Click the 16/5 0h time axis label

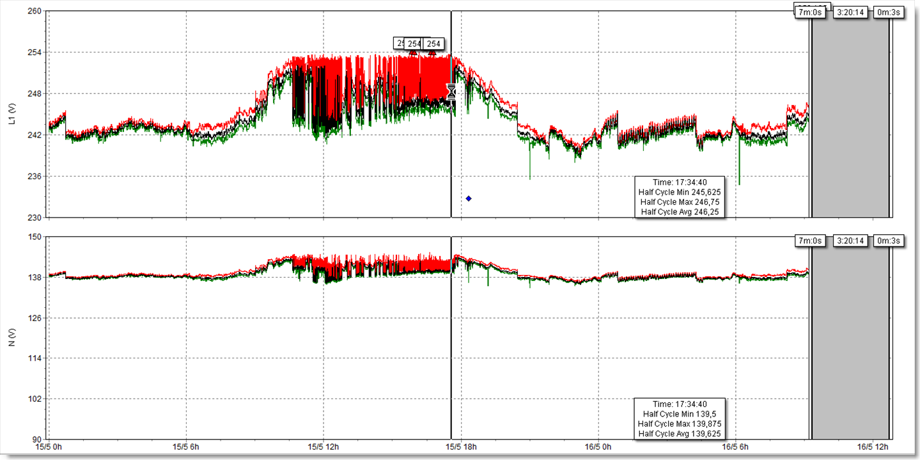click(x=599, y=446)
